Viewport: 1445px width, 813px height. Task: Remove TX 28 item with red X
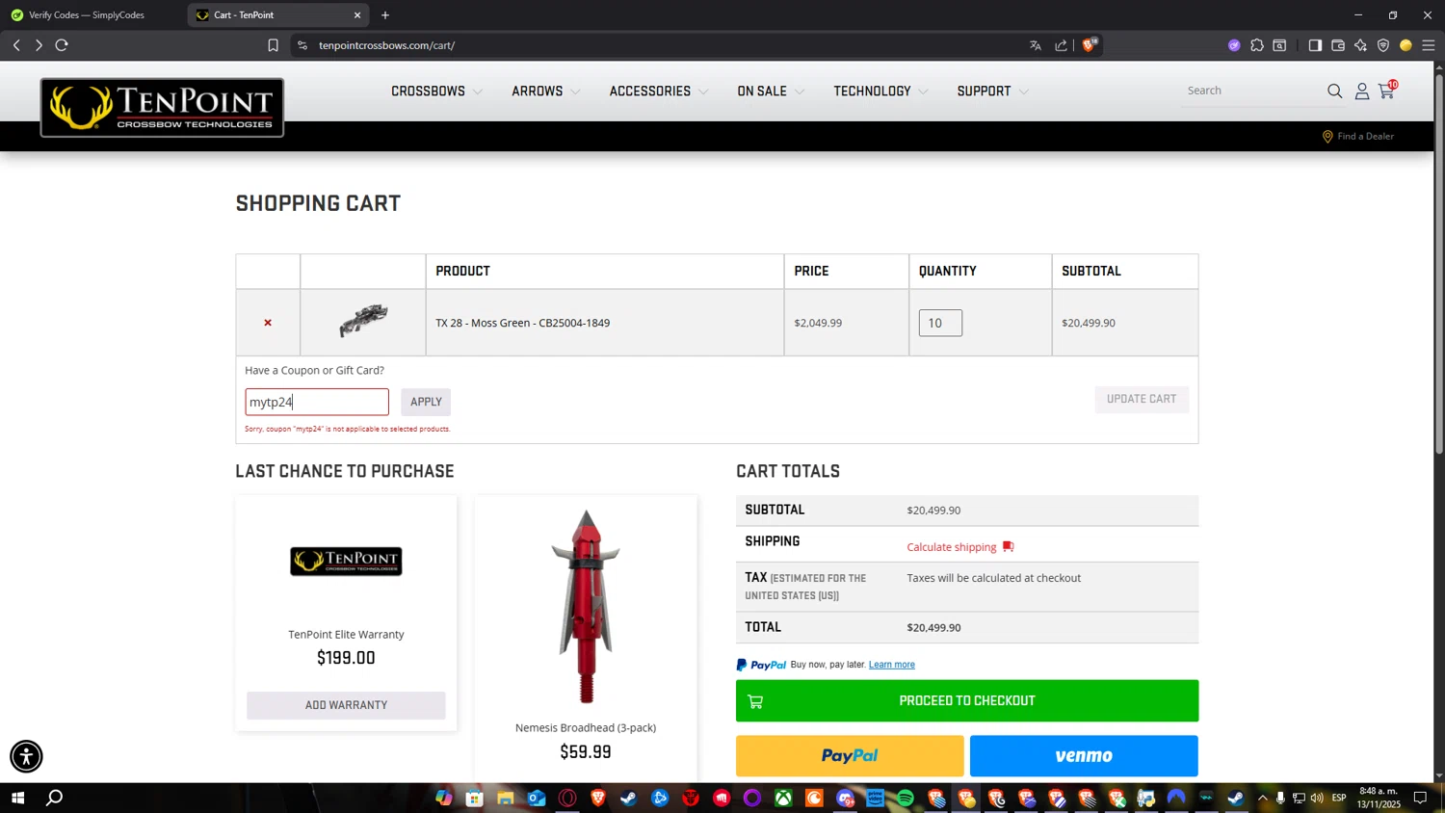(268, 323)
